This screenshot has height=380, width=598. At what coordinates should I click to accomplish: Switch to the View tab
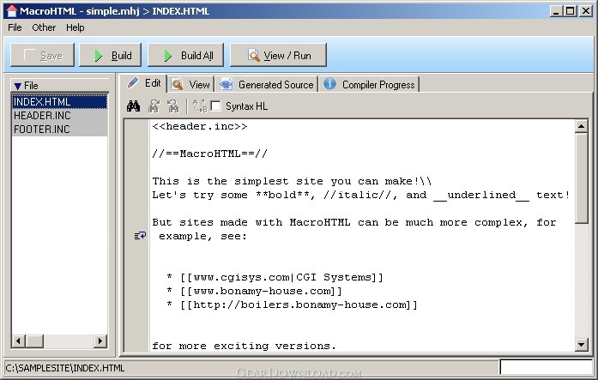[190, 84]
